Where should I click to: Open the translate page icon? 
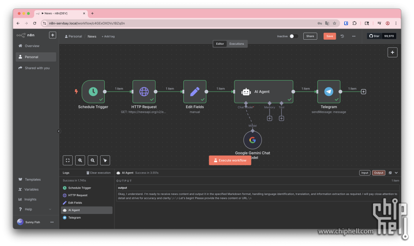click(327, 23)
